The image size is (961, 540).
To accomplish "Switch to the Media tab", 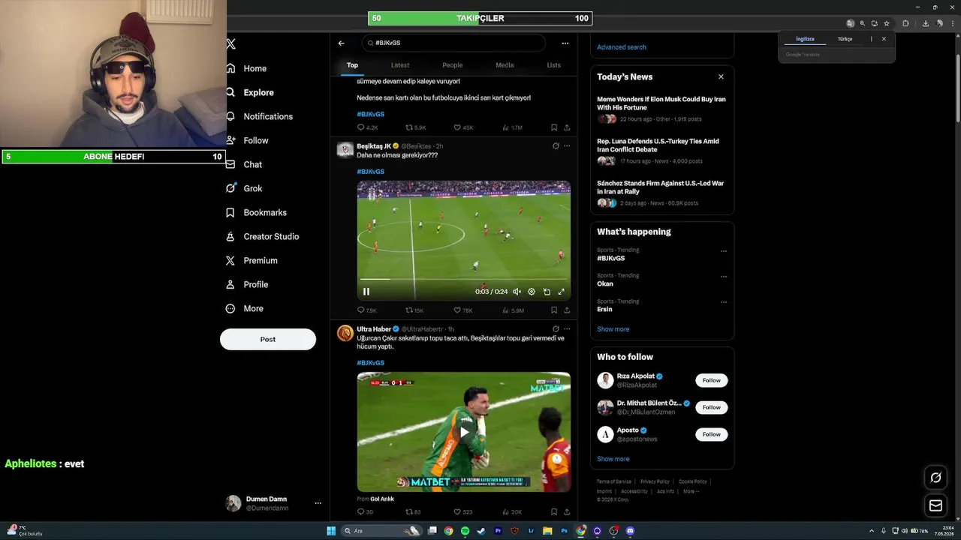I will click(x=505, y=65).
